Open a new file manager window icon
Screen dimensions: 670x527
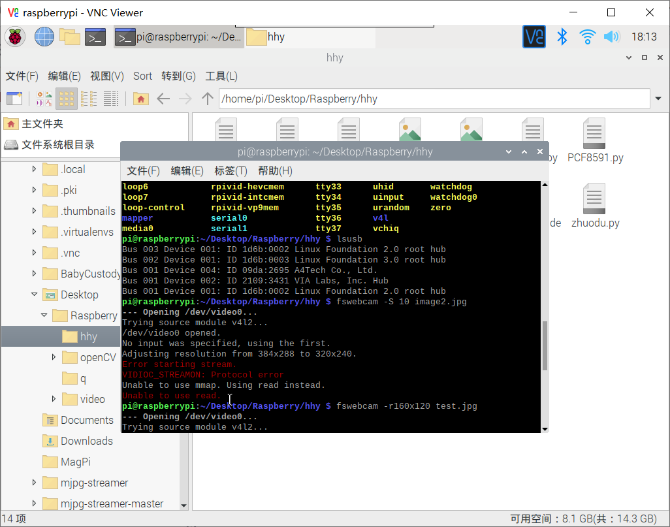tap(15, 99)
